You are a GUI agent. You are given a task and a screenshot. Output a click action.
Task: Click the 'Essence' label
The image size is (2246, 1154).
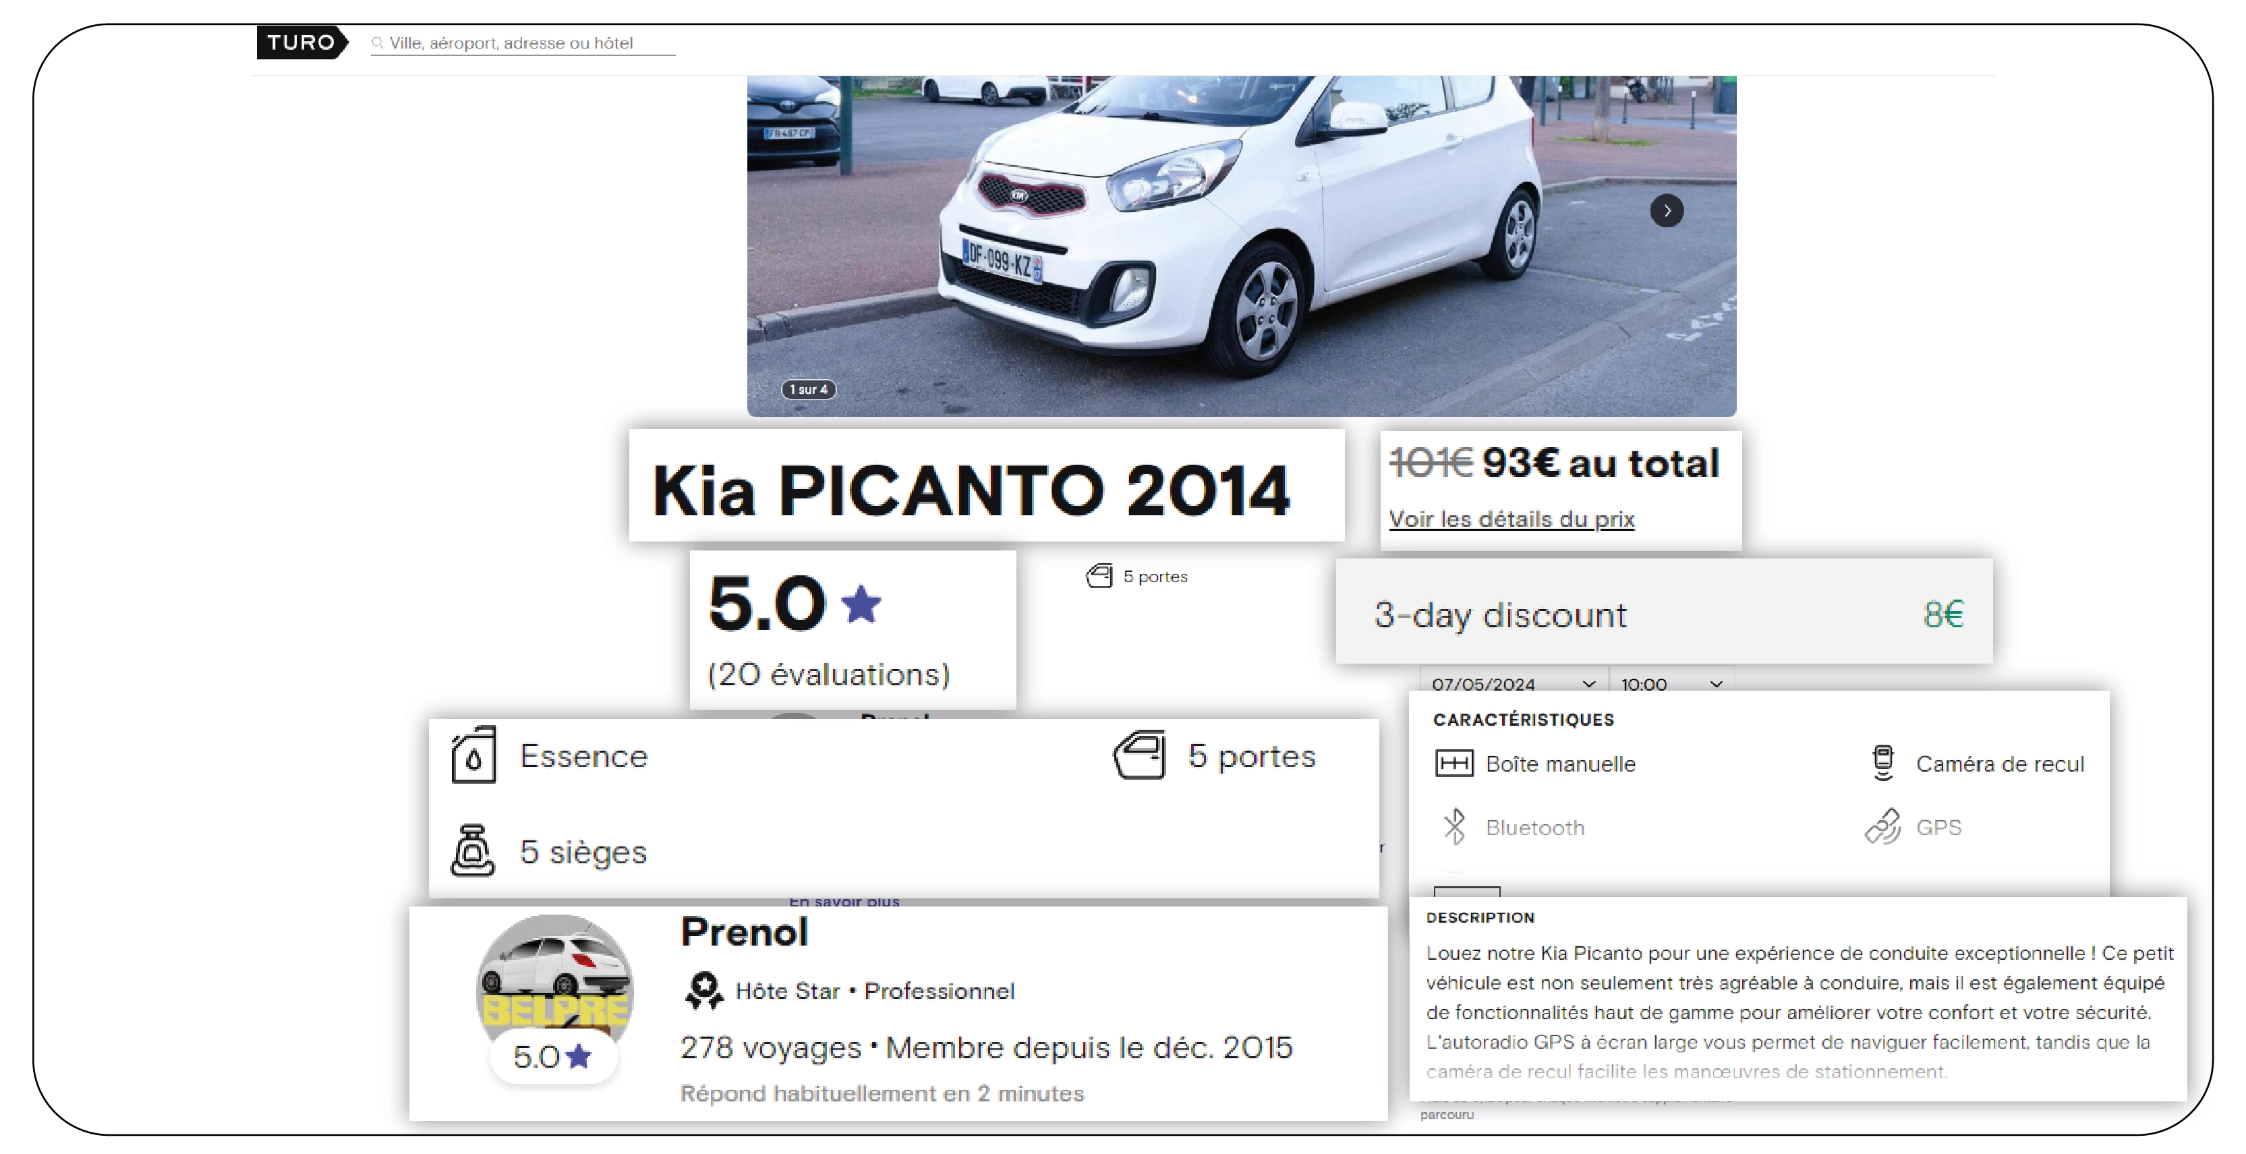584,755
